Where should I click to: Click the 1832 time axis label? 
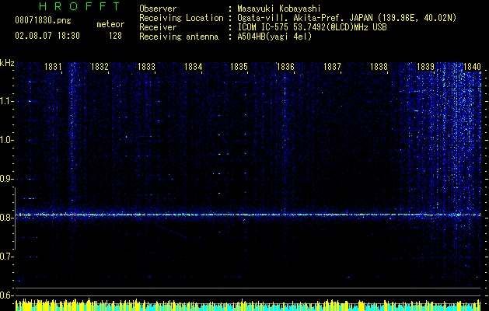[x=100, y=67]
